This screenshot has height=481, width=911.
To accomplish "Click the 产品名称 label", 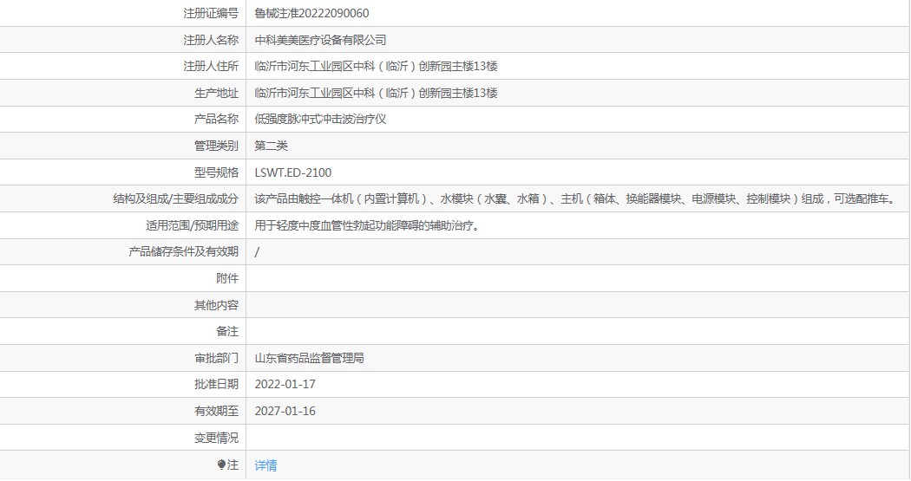I will tap(216, 119).
